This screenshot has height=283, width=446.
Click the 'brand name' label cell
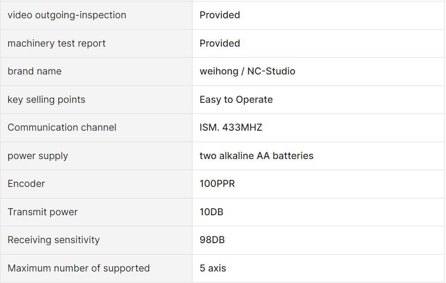[96, 72]
